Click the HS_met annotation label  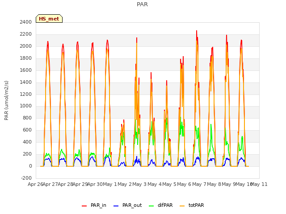[x=49, y=19]
